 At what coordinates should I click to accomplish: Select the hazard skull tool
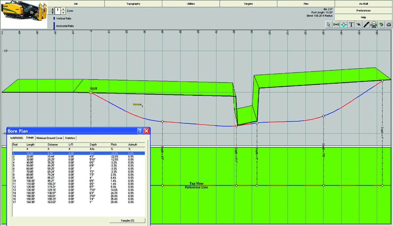374,24
